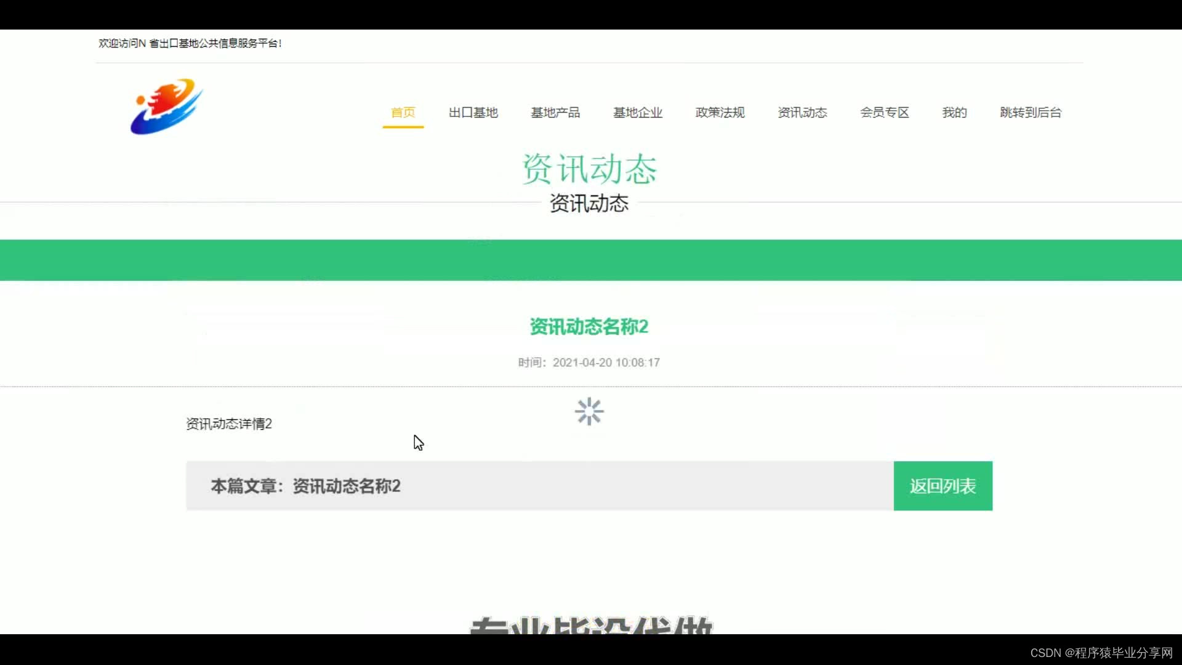Open the 首页 navigation tab

click(x=403, y=113)
